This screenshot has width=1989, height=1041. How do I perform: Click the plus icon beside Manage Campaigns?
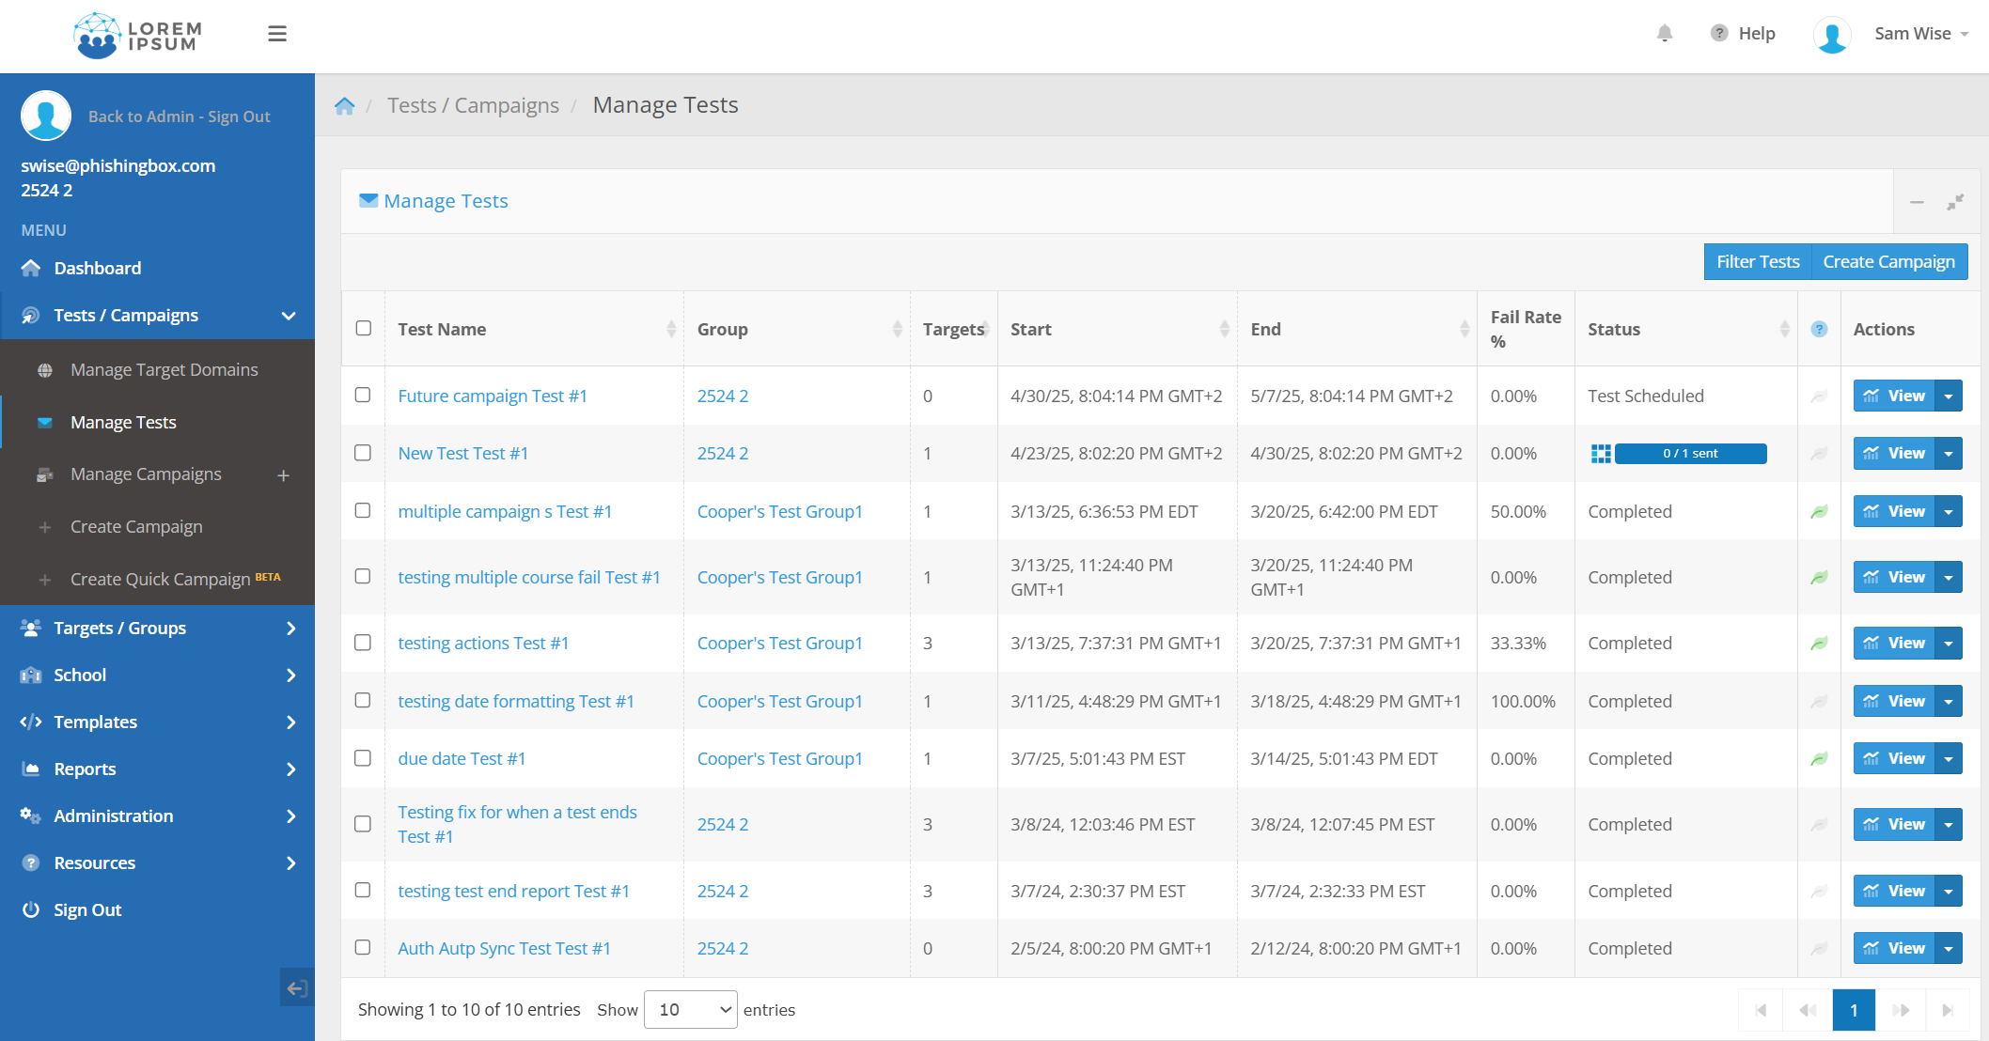click(283, 475)
